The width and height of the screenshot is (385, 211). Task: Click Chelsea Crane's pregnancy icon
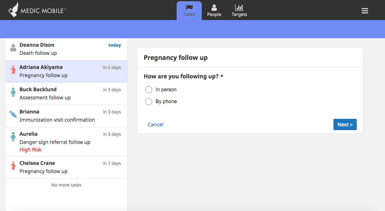[13, 166]
